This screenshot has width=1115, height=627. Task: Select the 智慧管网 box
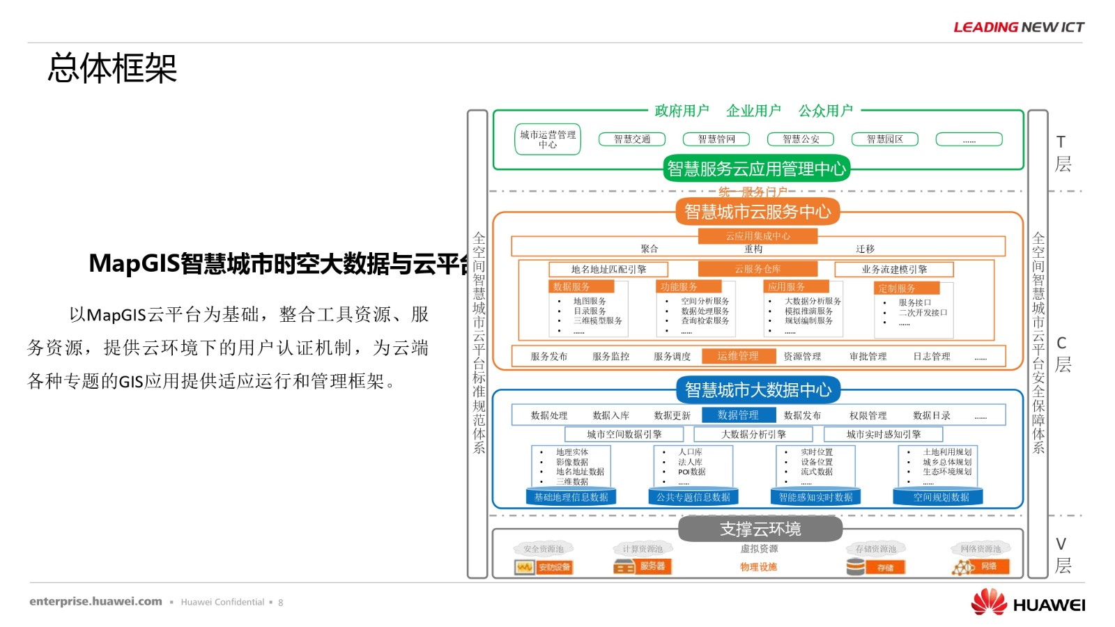[716, 139]
